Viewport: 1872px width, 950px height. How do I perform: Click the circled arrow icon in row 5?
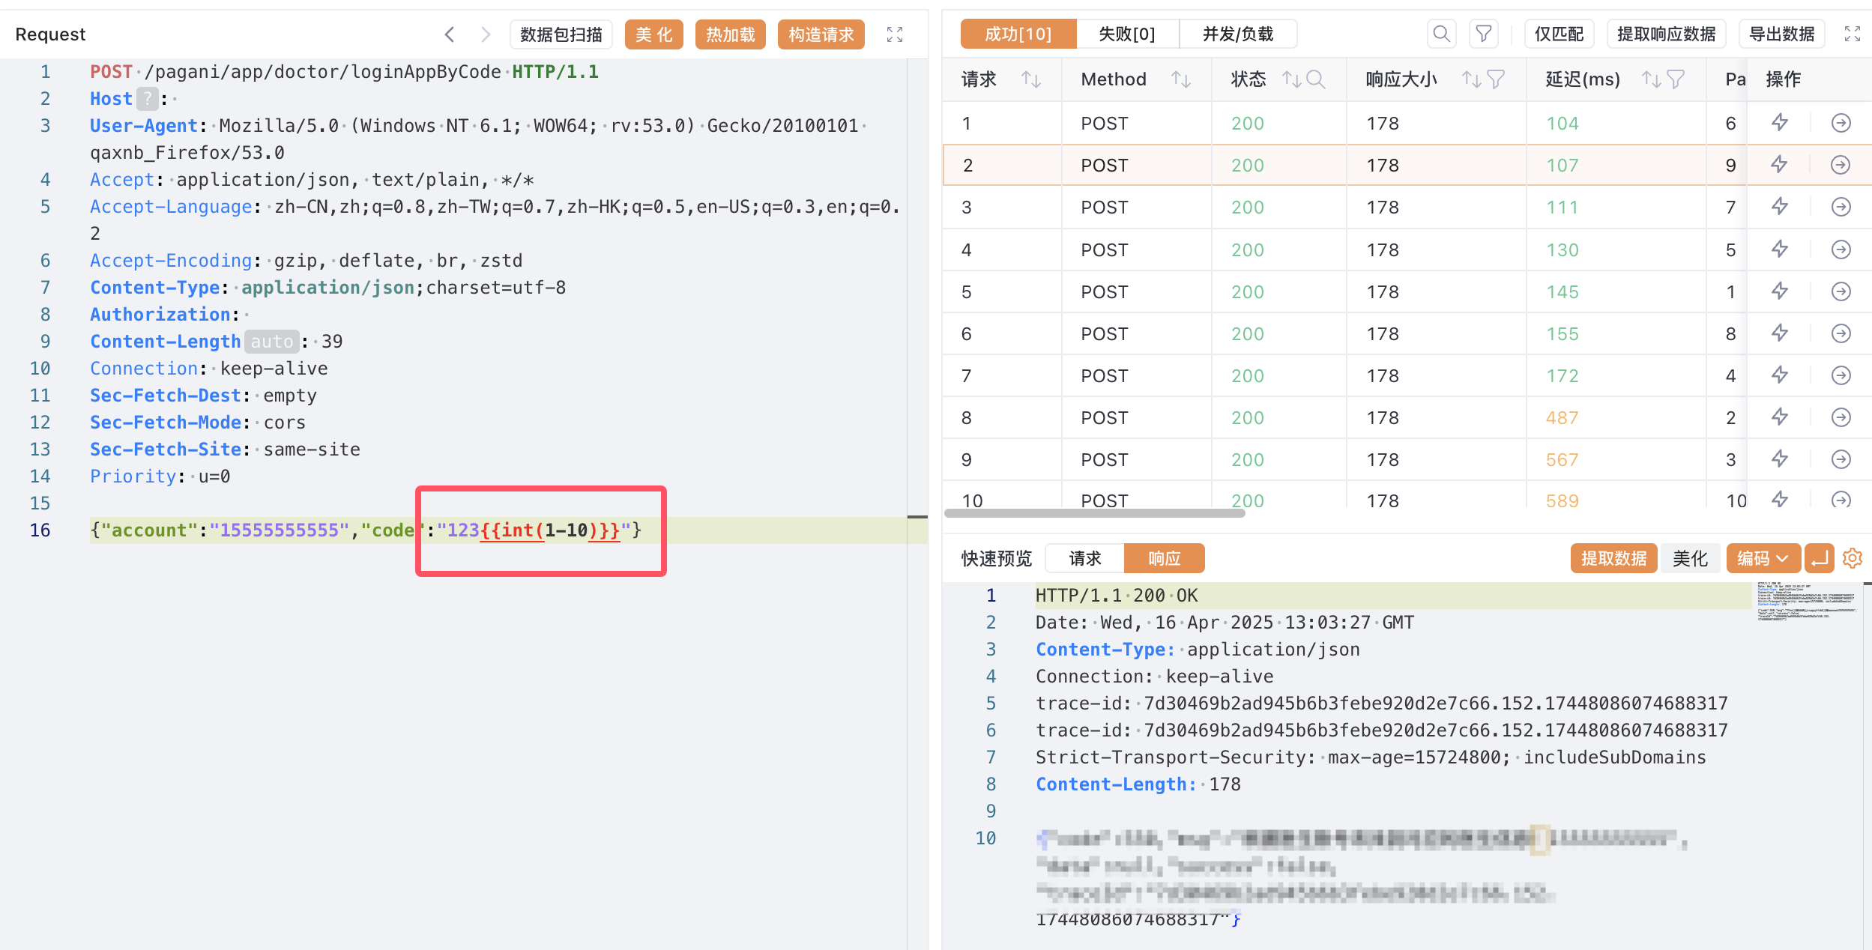(x=1841, y=291)
